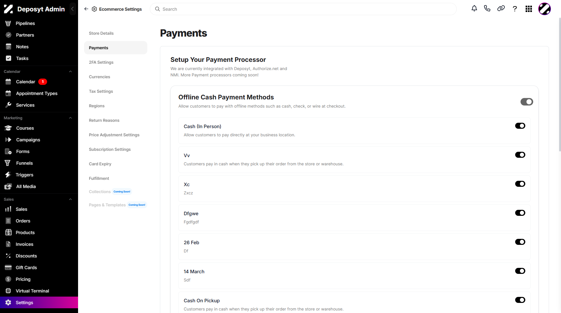The height and width of the screenshot is (313, 561).
Task: Open the user profile avatar
Action: click(545, 9)
